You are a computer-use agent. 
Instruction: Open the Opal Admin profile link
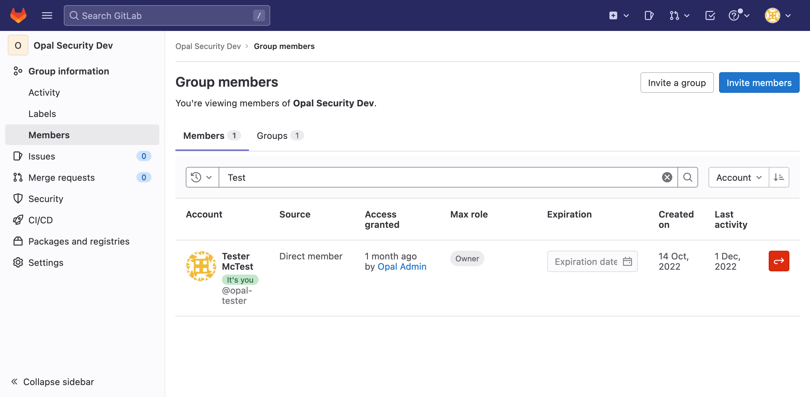coord(402,266)
